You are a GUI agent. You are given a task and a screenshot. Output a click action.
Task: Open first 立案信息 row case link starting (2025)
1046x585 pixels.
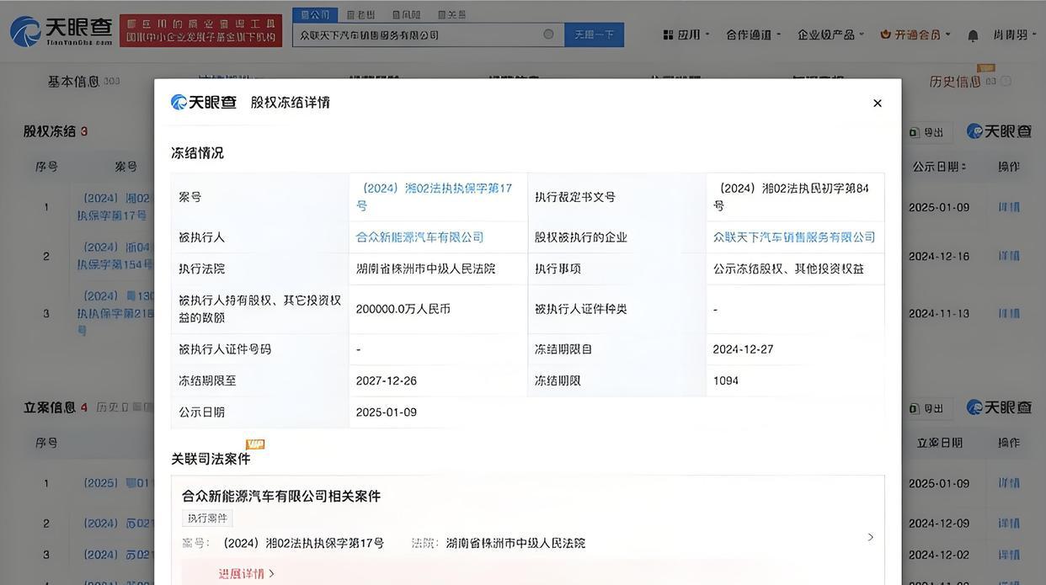tap(118, 483)
